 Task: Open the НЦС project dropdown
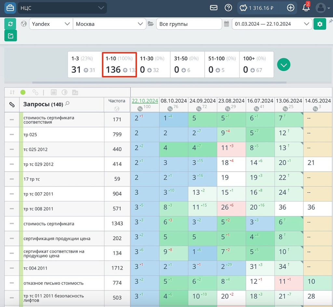[62, 8]
